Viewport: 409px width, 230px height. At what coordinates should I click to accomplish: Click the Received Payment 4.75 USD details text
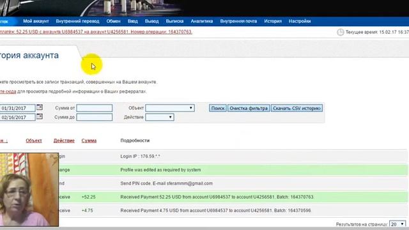point(216,211)
